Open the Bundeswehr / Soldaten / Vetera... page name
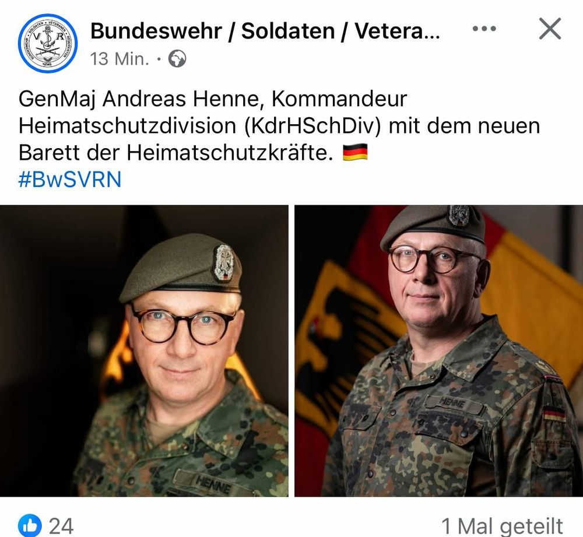 pyautogui.click(x=265, y=30)
